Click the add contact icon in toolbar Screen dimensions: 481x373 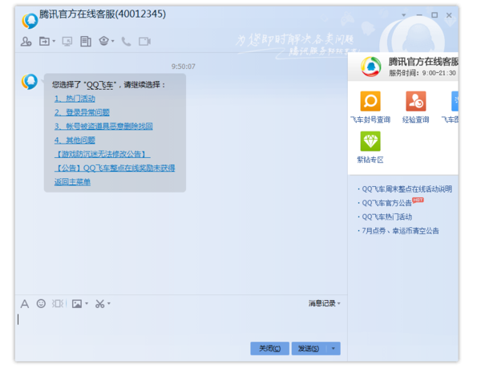click(x=26, y=41)
